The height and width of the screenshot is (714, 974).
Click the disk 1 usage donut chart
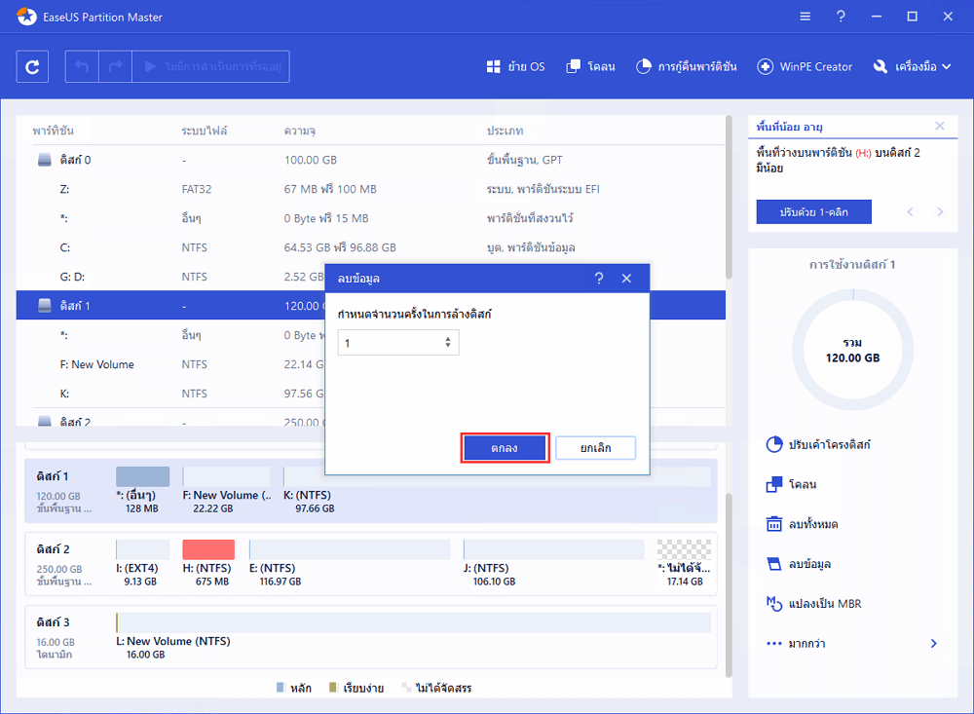853,350
